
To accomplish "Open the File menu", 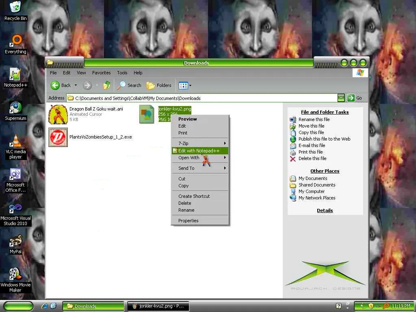I will click(53, 73).
